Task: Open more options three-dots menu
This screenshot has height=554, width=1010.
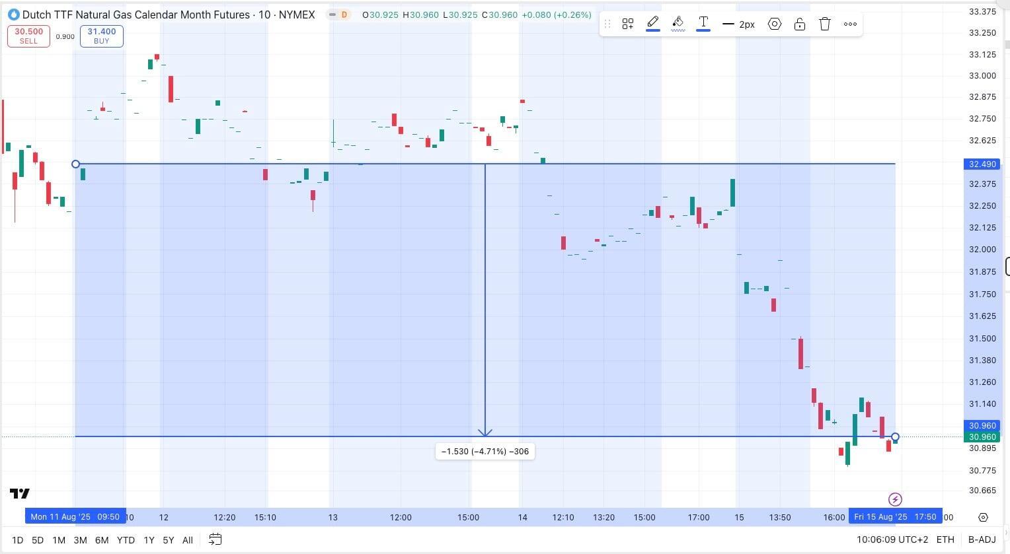Action: click(x=850, y=24)
